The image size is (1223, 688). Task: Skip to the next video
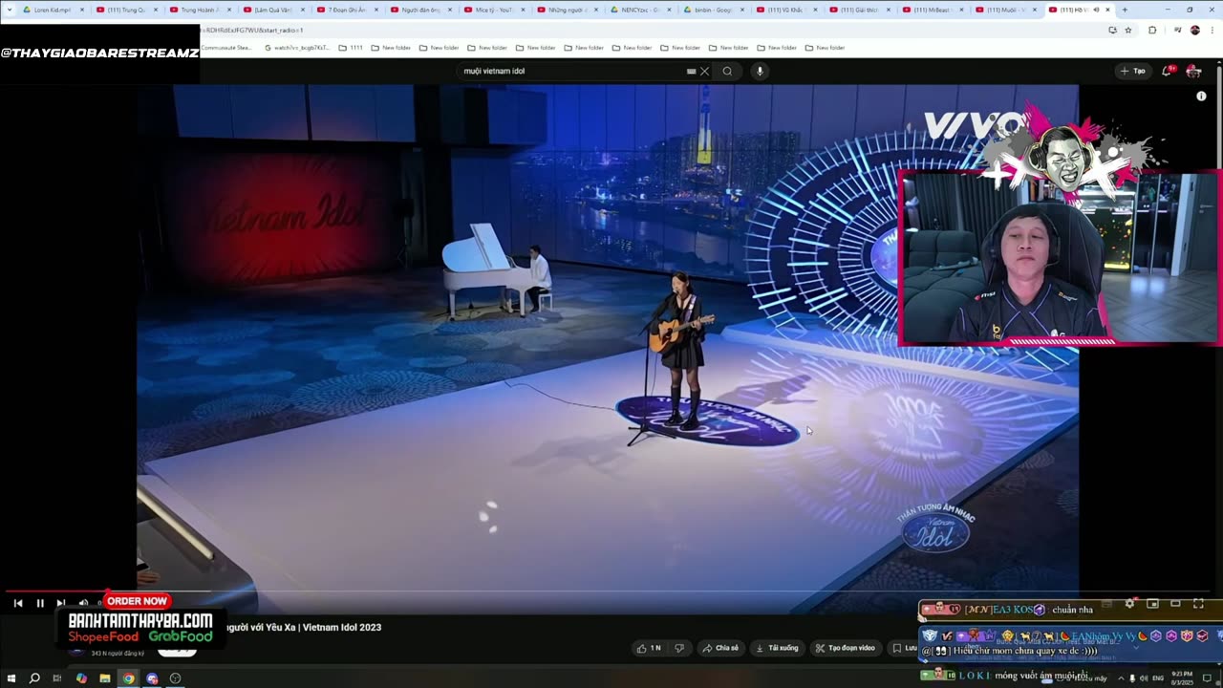60,603
